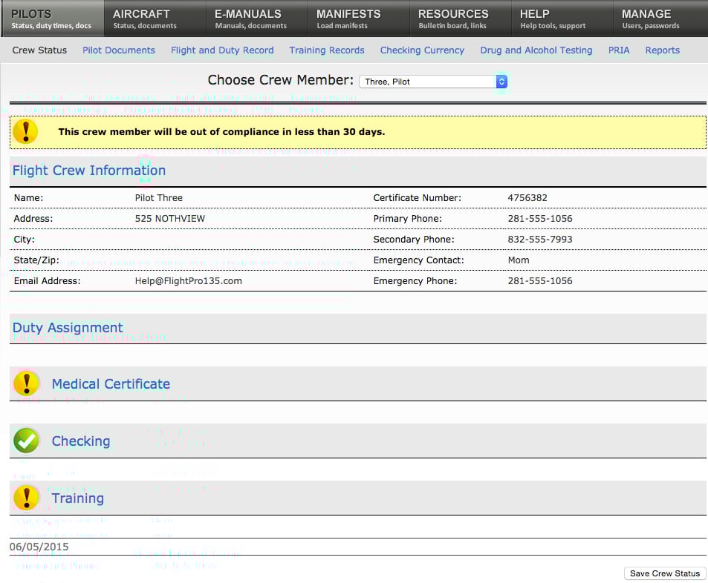This screenshot has width=708, height=583.
Task: Expand the Duty Assignment section
Action: pos(68,327)
